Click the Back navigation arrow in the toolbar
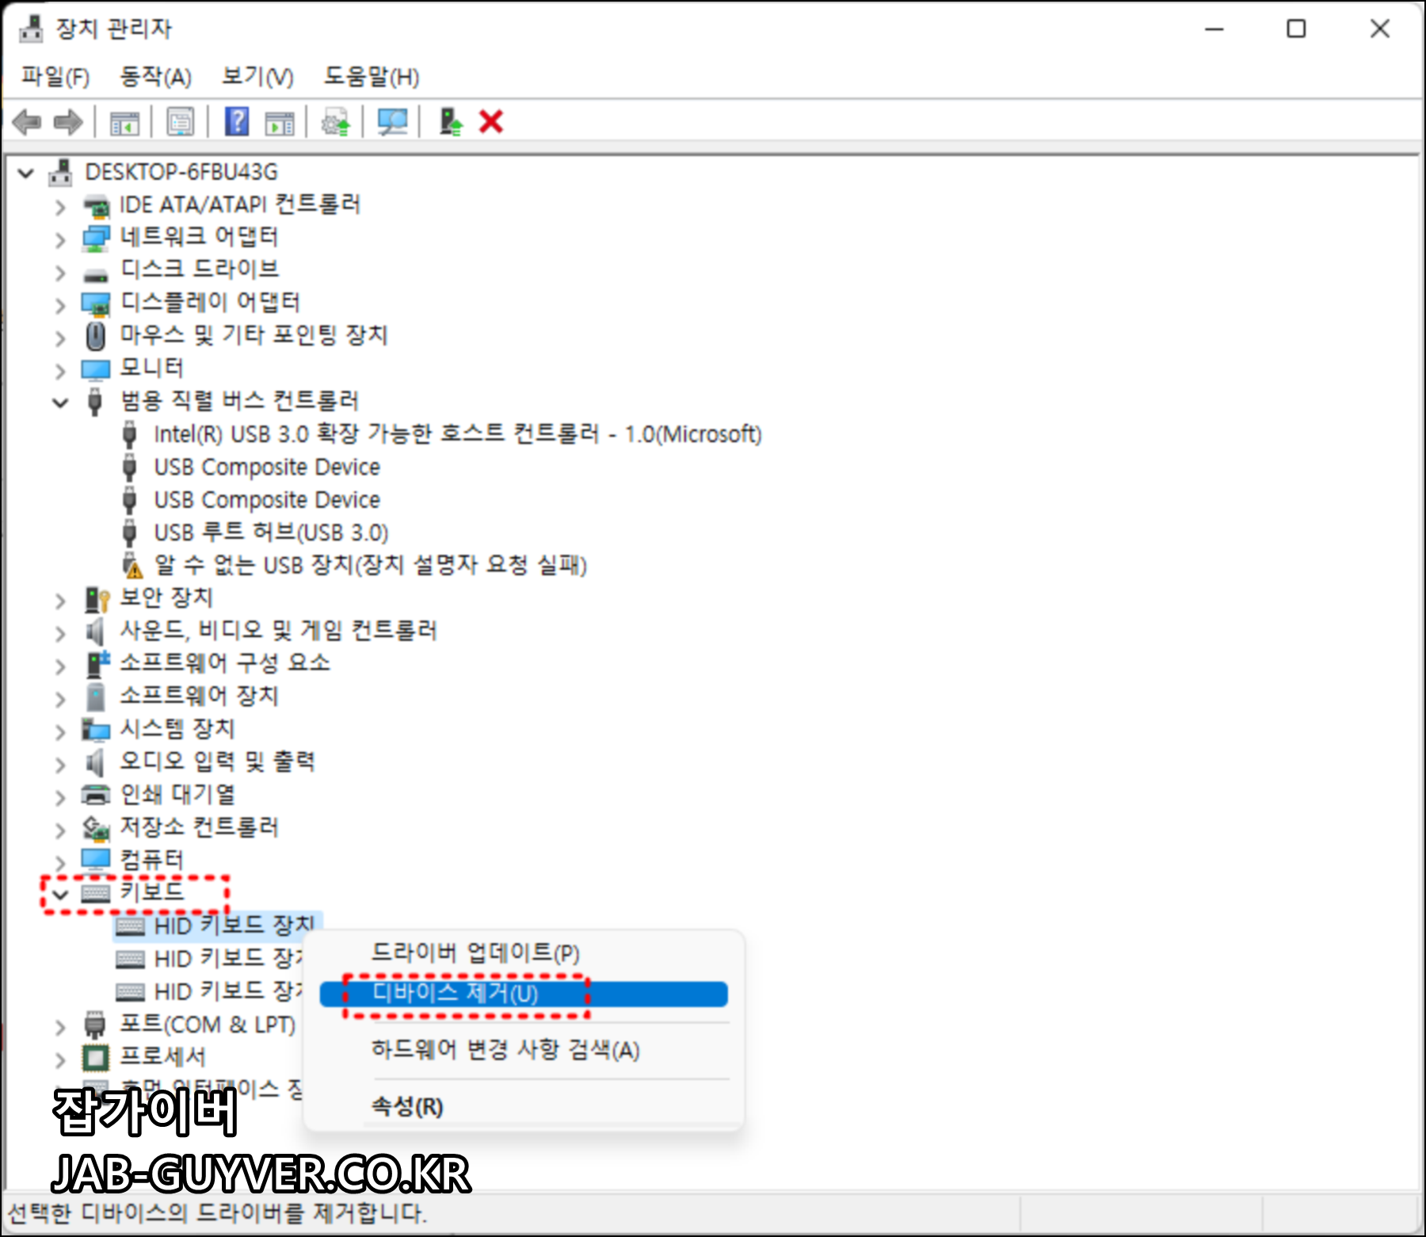The image size is (1426, 1237). 28,120
